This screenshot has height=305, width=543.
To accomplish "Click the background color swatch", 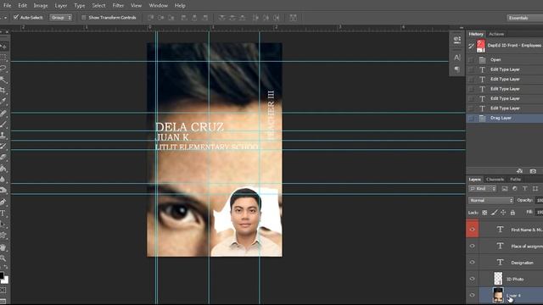I will (x=6, y=280).
